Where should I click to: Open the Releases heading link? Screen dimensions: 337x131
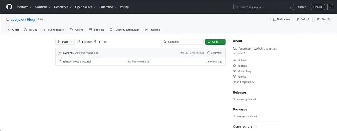pos(240,93)
